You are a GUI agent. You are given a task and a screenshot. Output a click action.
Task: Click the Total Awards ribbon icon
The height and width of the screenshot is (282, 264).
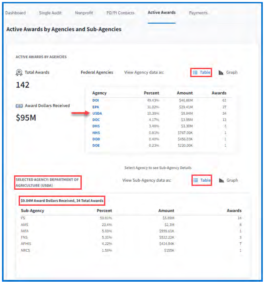pyautogui.click(x=19, y=72)
